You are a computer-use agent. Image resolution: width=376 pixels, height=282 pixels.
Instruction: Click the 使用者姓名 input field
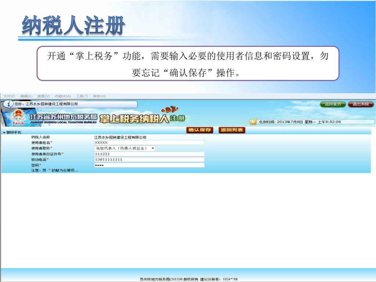[x=149, y=143]
